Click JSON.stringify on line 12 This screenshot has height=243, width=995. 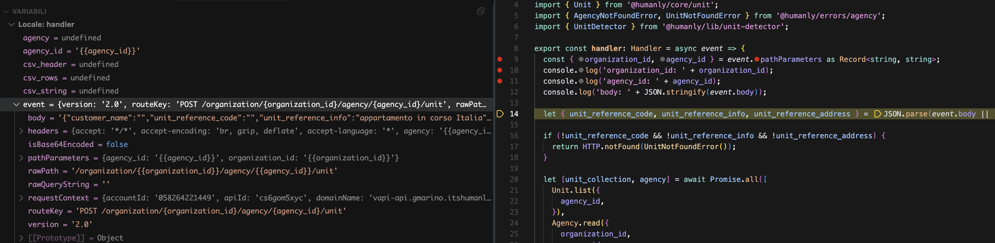coord(674,92)
